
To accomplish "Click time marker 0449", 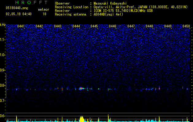I will [168, 26].
